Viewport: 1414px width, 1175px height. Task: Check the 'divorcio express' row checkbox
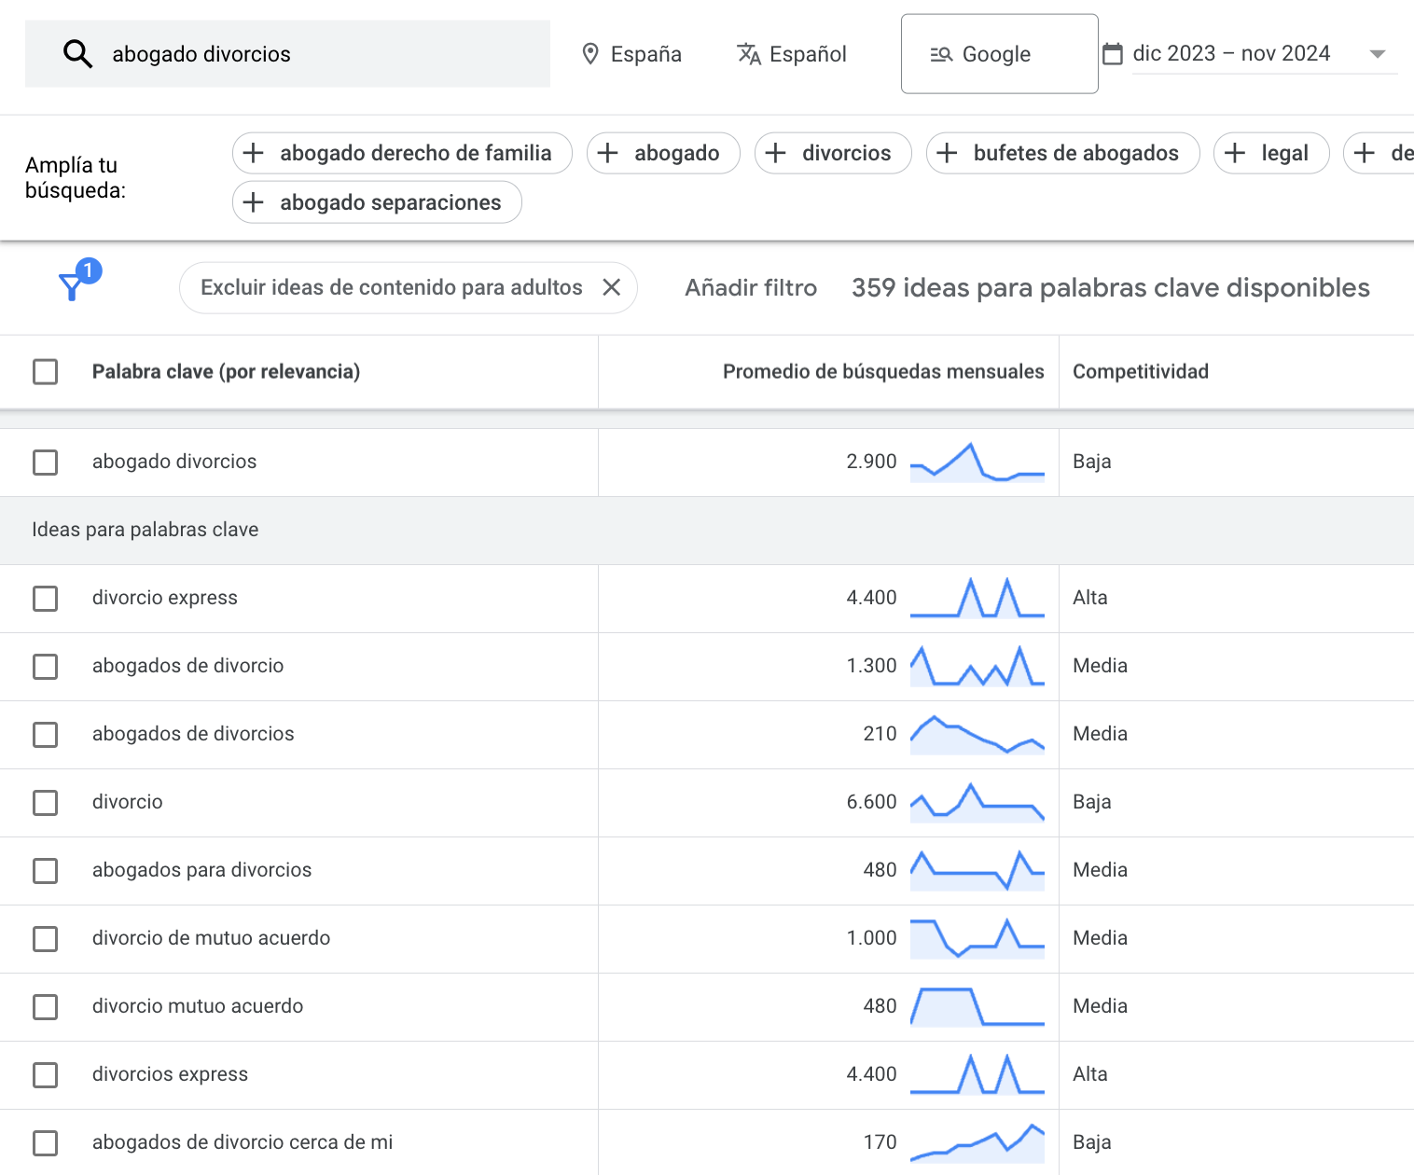pyautogui.click(x=45, y=599)
